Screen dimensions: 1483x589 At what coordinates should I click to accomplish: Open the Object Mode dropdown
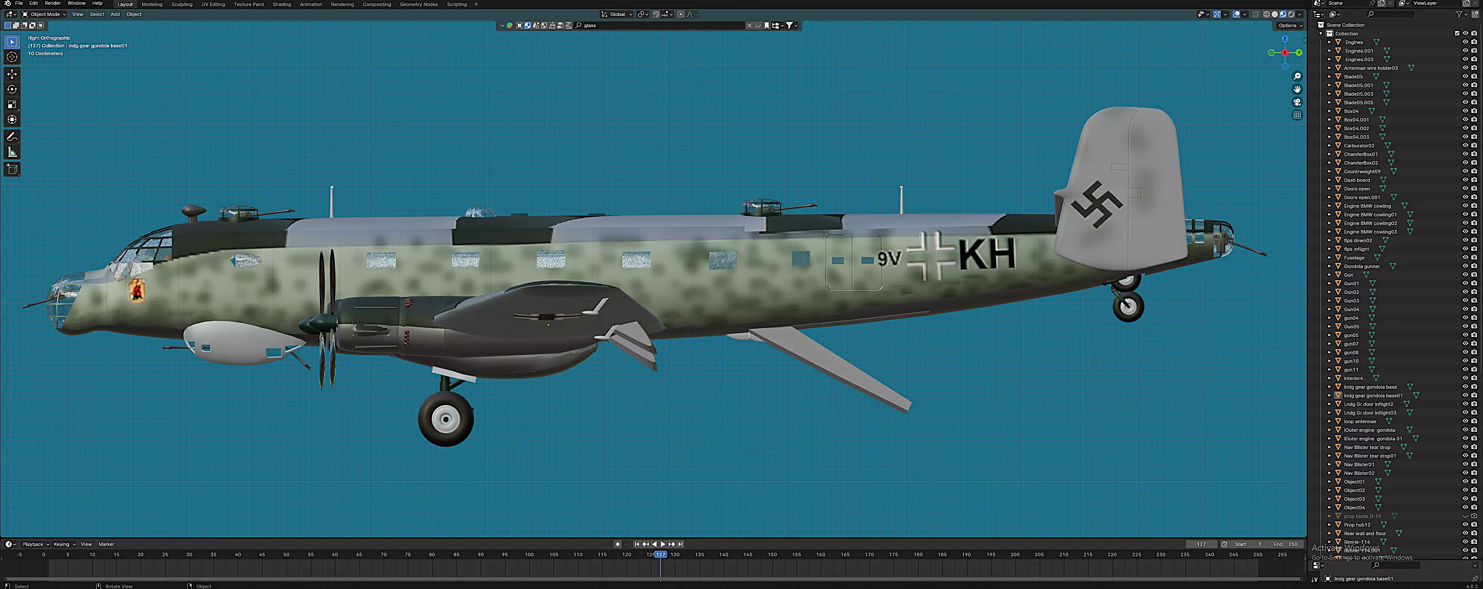44,14
